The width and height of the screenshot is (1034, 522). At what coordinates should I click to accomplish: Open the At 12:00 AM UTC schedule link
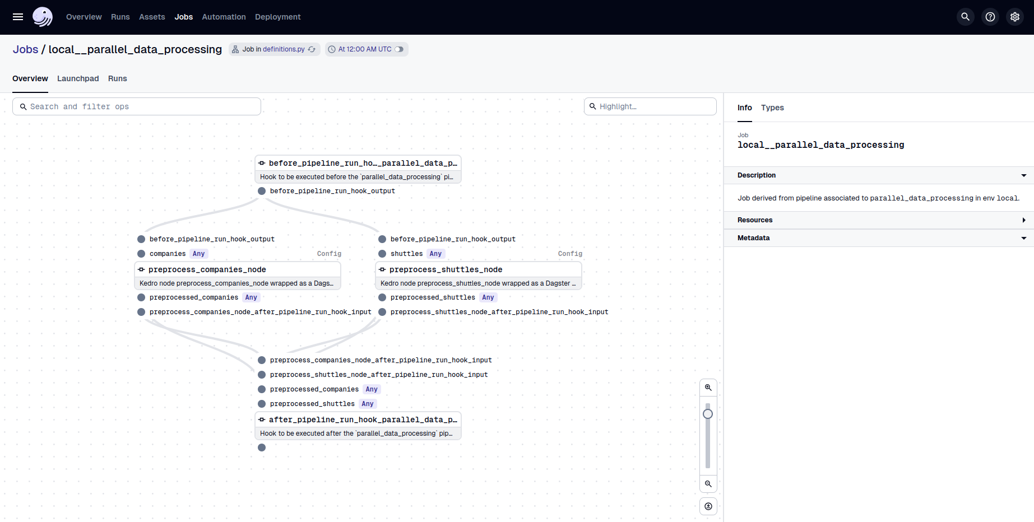click(365, 49)
